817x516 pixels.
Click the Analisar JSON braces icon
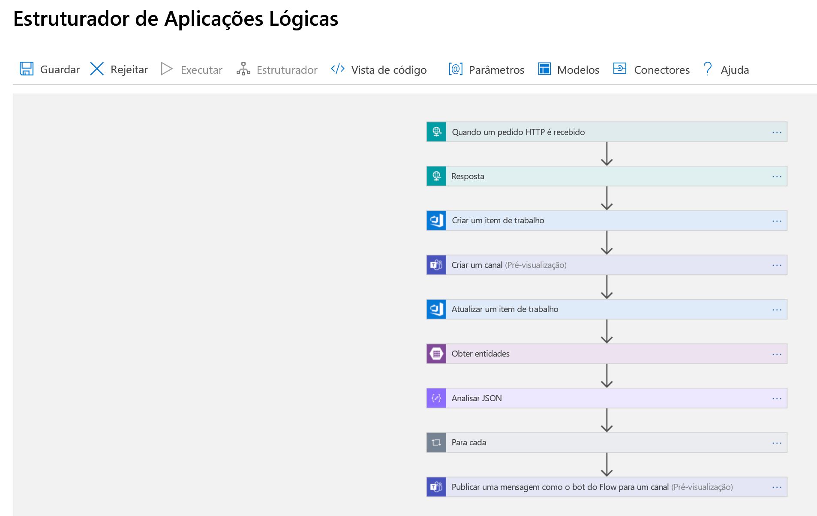436,398
